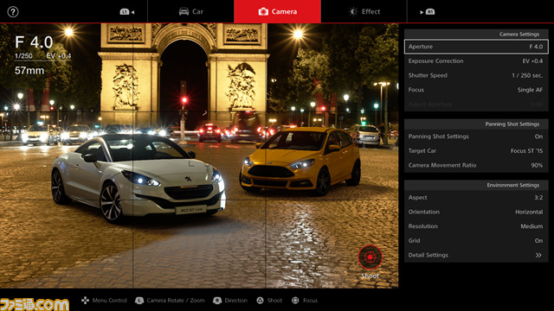Adjust Exposure Correction EV +0.4 row
The width and height of the screenshot is (554, 311).
(476, 61)
